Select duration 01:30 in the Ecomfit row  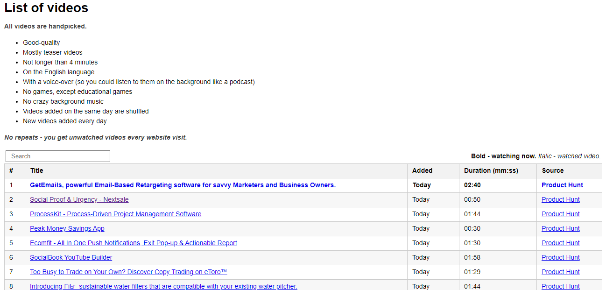(x=472, y=243)
